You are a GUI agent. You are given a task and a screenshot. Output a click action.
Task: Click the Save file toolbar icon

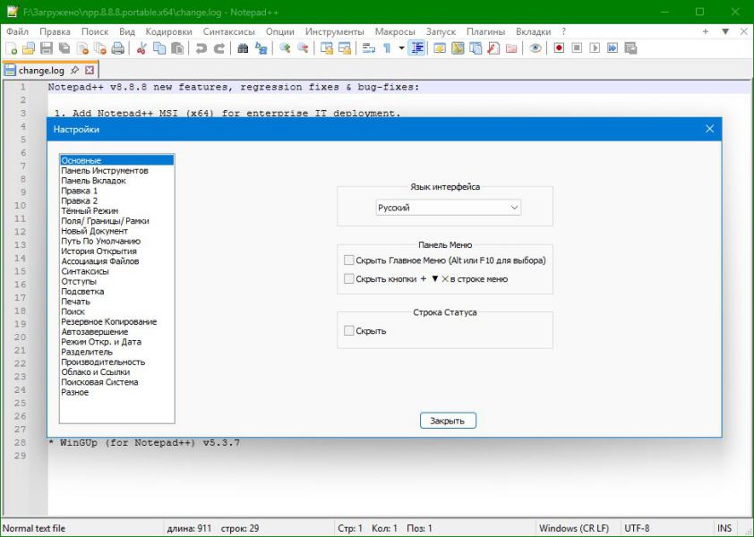tap(47, 48)
